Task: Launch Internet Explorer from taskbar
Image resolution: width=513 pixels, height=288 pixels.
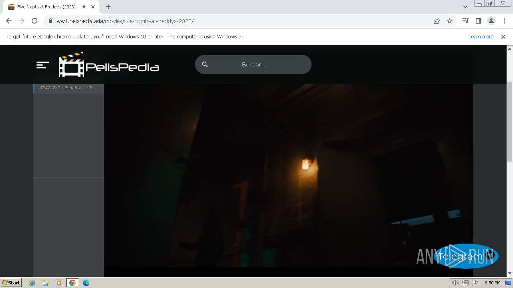Action: click(x=32, y=283)
